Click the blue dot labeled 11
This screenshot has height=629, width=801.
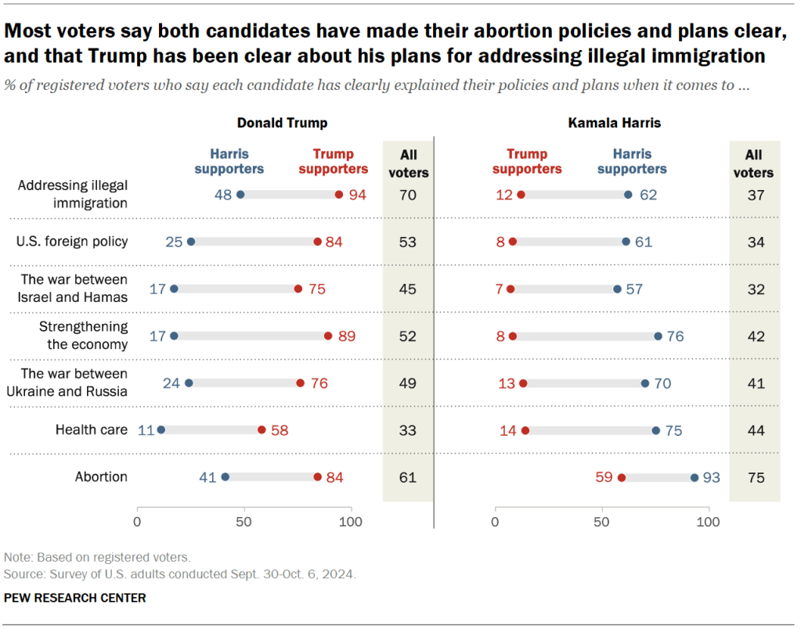pyautogui.click(x=161, y=430)
